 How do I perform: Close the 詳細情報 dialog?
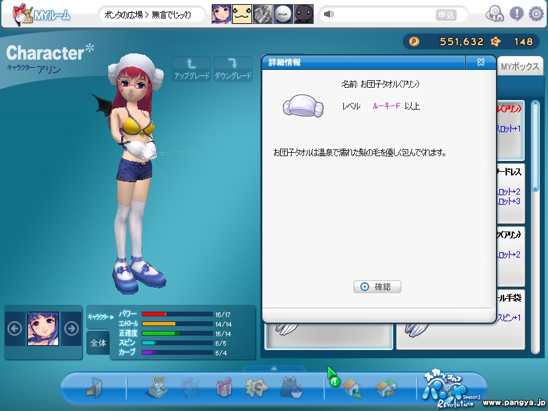(x=481, y=62)
